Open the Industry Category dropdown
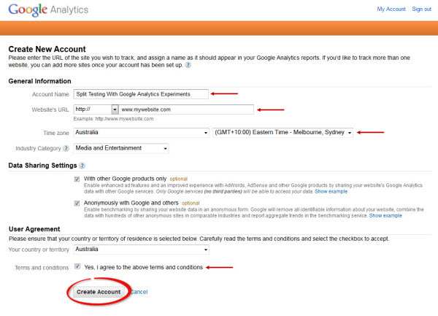This screenshot has height=316, width=438. 121,148
